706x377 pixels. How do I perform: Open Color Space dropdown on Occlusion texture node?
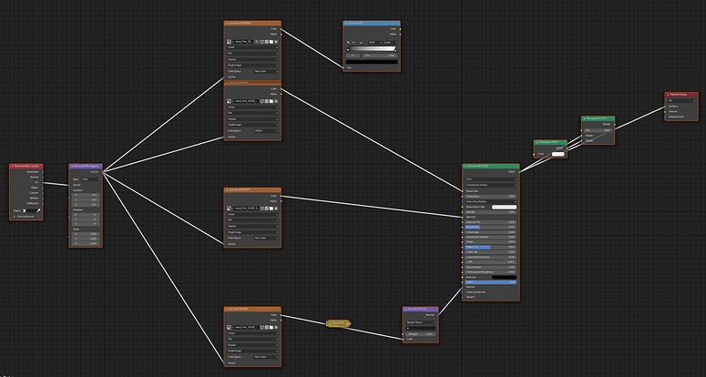[266, 71]
